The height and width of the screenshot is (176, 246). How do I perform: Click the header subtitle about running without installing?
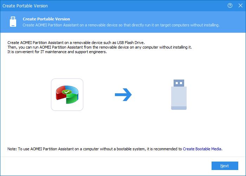point(121,25)
